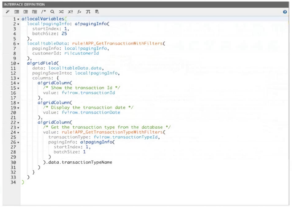Image resolution: width=292 pixels, height=207 pixels.
Task: Click the fx function icon
Action: (79, 12)
